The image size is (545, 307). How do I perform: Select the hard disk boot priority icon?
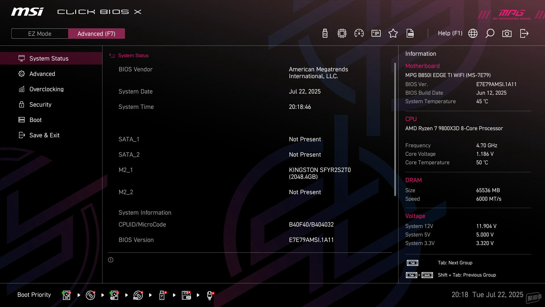[x=67, y=295]
